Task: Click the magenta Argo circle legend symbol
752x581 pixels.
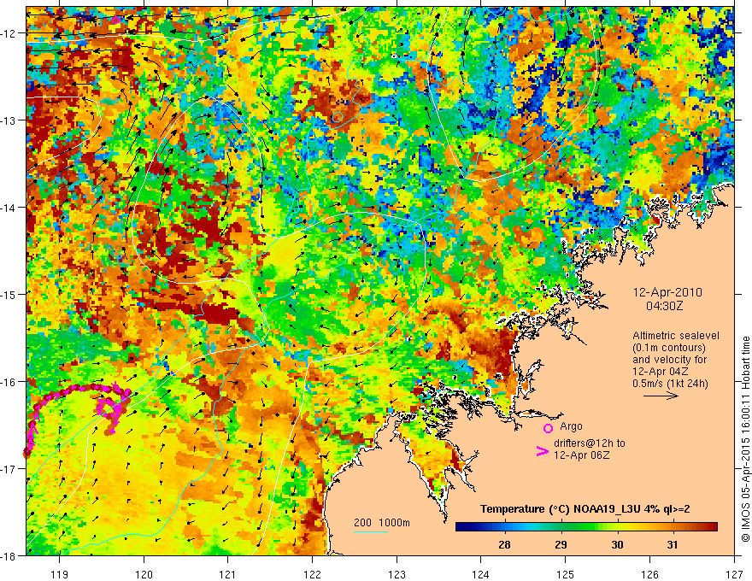Action: 548,428
